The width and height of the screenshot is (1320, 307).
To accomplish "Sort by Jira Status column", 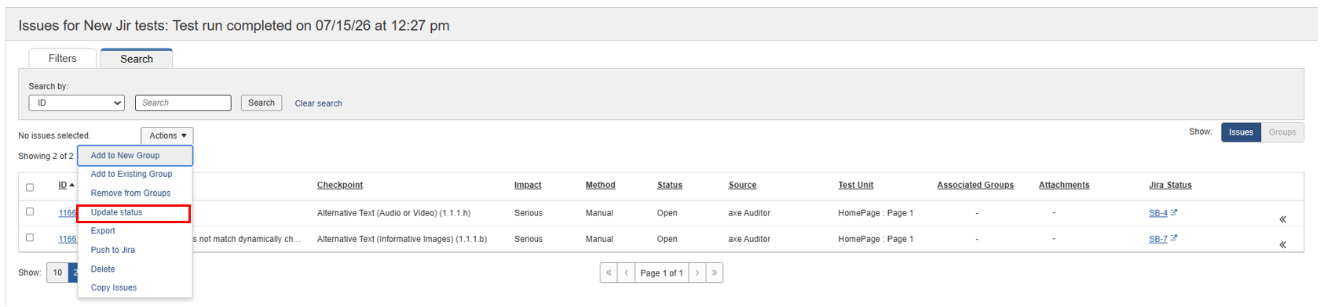I will click(1170, 185).
